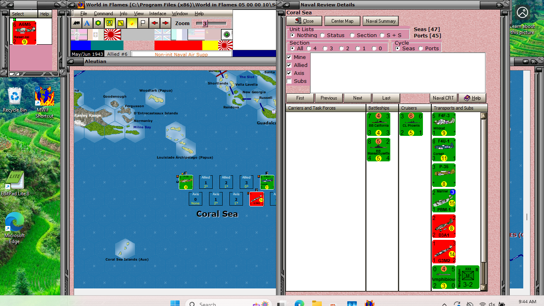Viewport: 544px width, 306px height.
Task: Open the Window menu
Action: 180,14
